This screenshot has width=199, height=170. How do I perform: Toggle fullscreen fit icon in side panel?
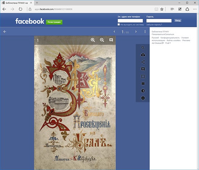(143, 76)
